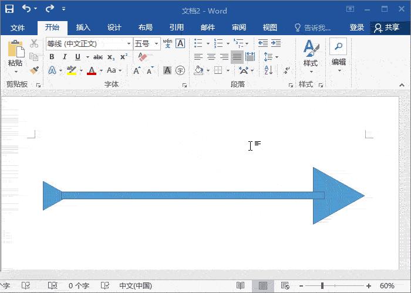Click the enclosed character 字 icon
The height and width of the screenshot is (293, 411).
pos(180,70)
